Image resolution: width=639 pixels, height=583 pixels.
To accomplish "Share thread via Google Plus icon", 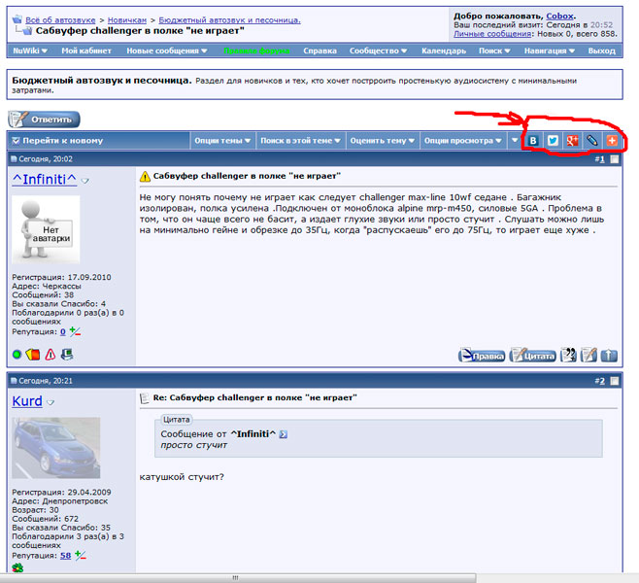I will coord(572,141).
